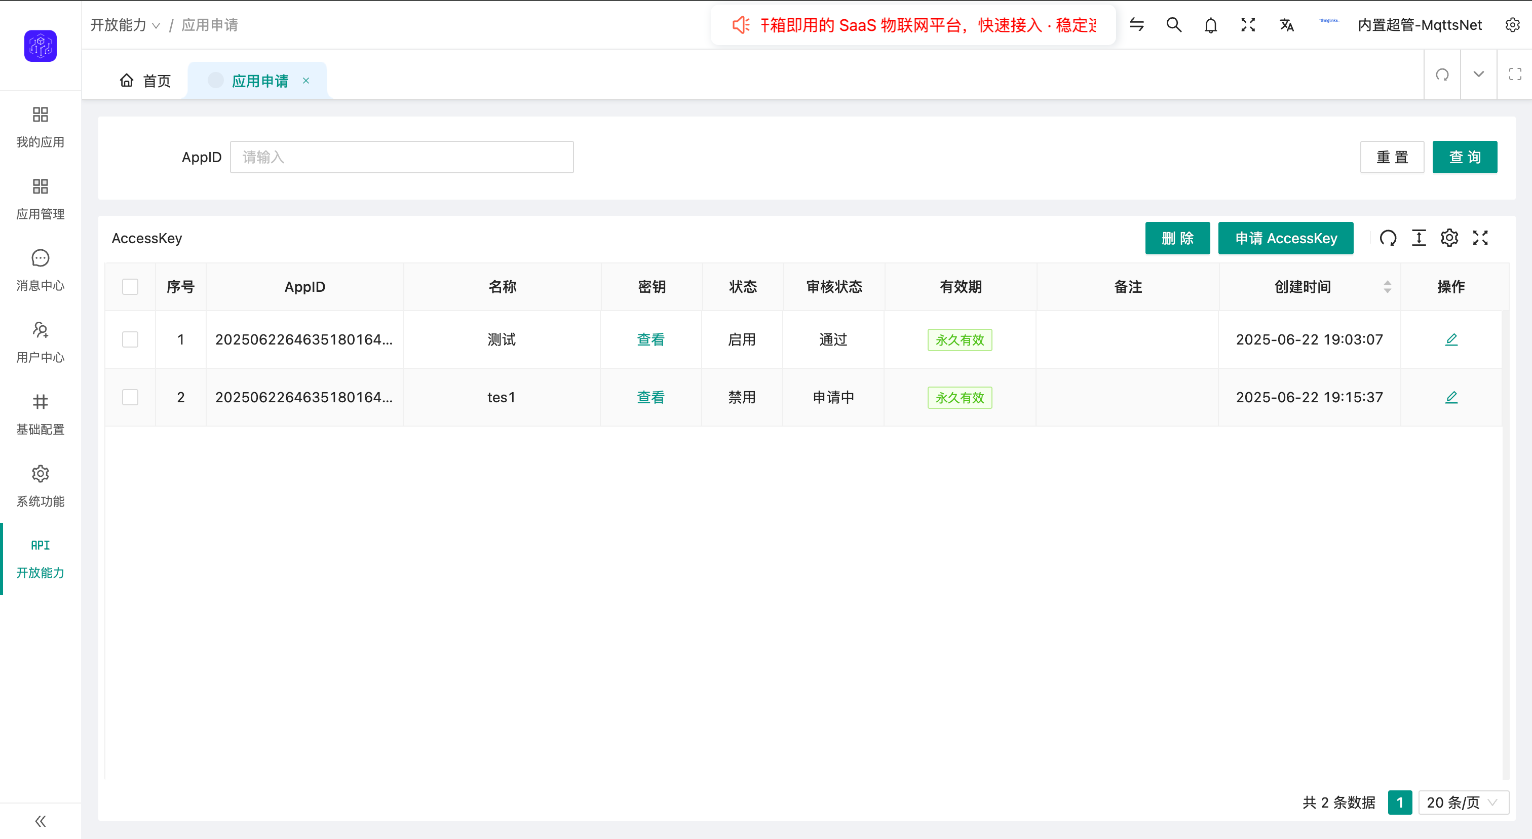Screen dimensions: 1532x839
Task: Click the 删除 button
Action: pyautogui.click(x=1177, y=238)
